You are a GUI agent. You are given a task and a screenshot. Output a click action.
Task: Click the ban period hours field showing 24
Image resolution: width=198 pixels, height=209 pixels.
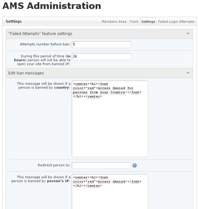pyautogui.click(x=101, y=56)
